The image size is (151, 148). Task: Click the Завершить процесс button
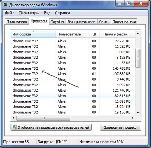point(120,127)
